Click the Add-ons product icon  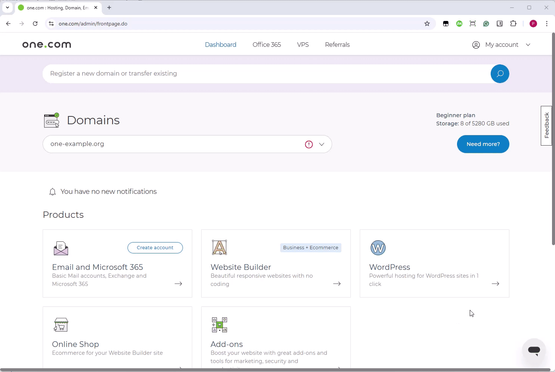pyautogui.click(x=219, y=324)
